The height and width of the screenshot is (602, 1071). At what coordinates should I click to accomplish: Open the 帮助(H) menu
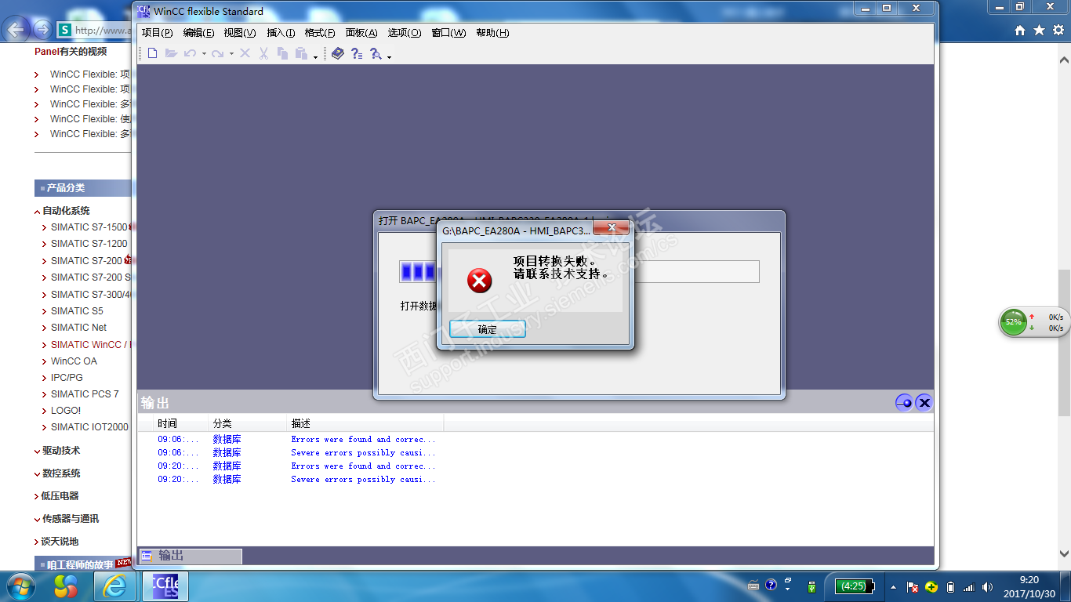[492, 33]
